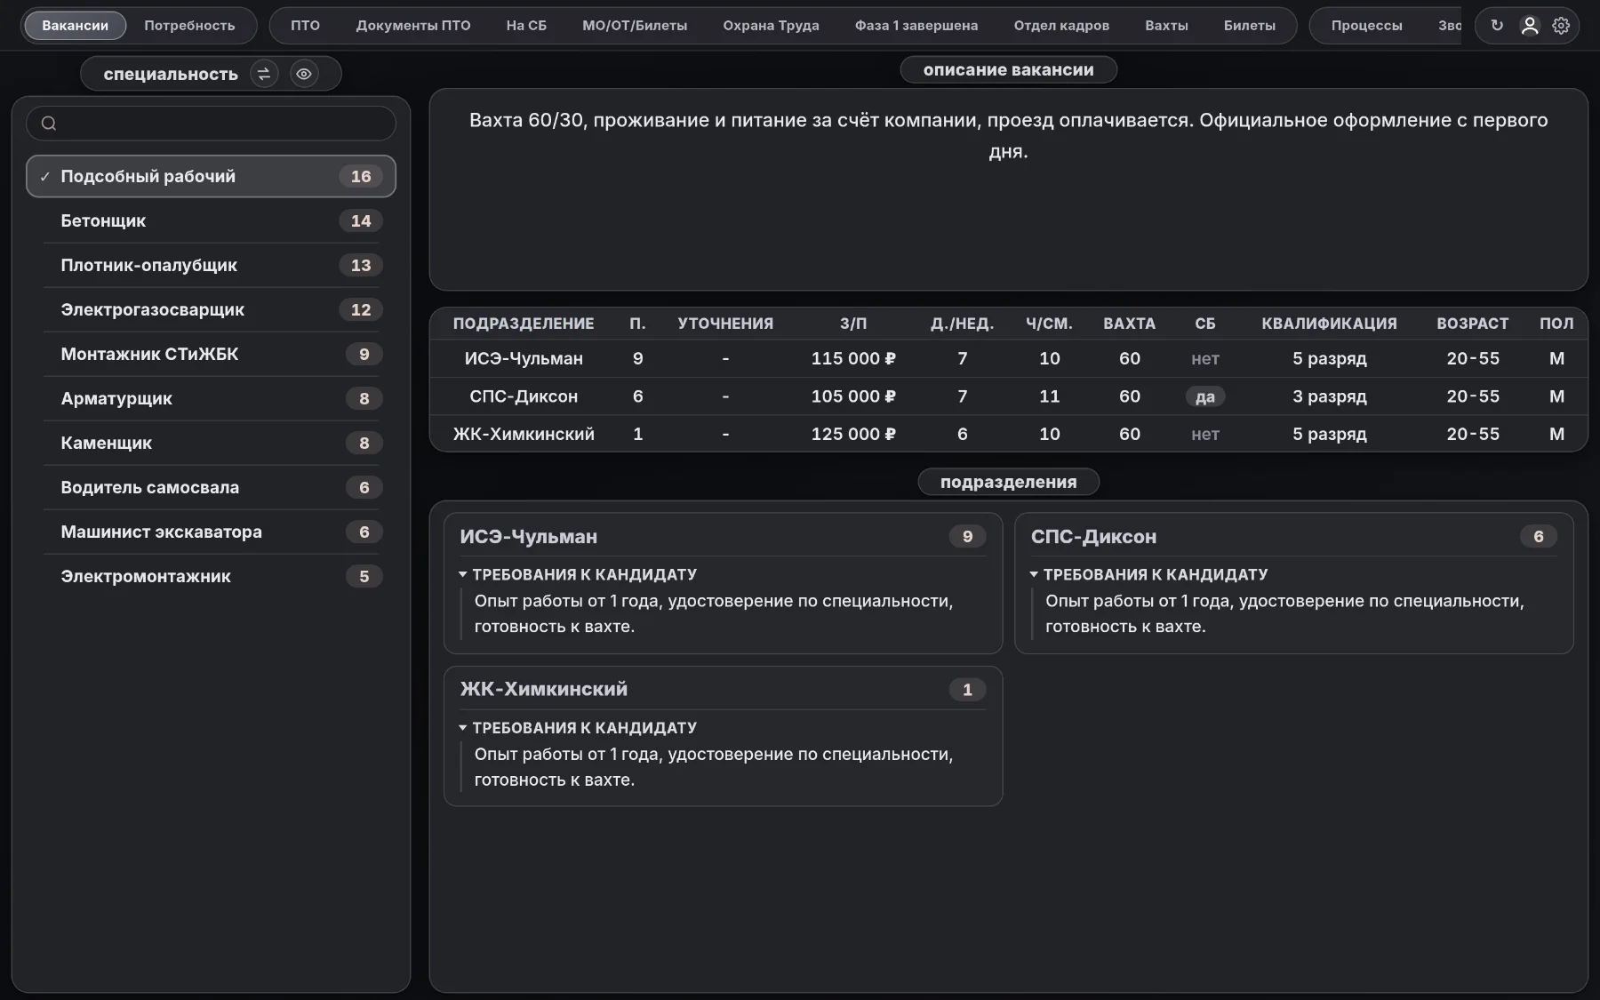Open the Фаза 1 завершена tab

pyautogui.click(x=916, y=26)
